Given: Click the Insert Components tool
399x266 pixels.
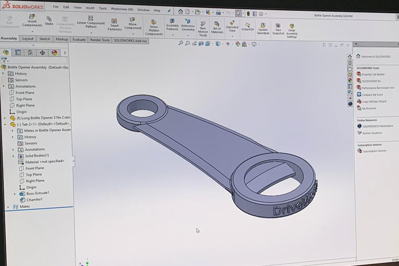Looking at the screenshot, I should coord(32,21).
